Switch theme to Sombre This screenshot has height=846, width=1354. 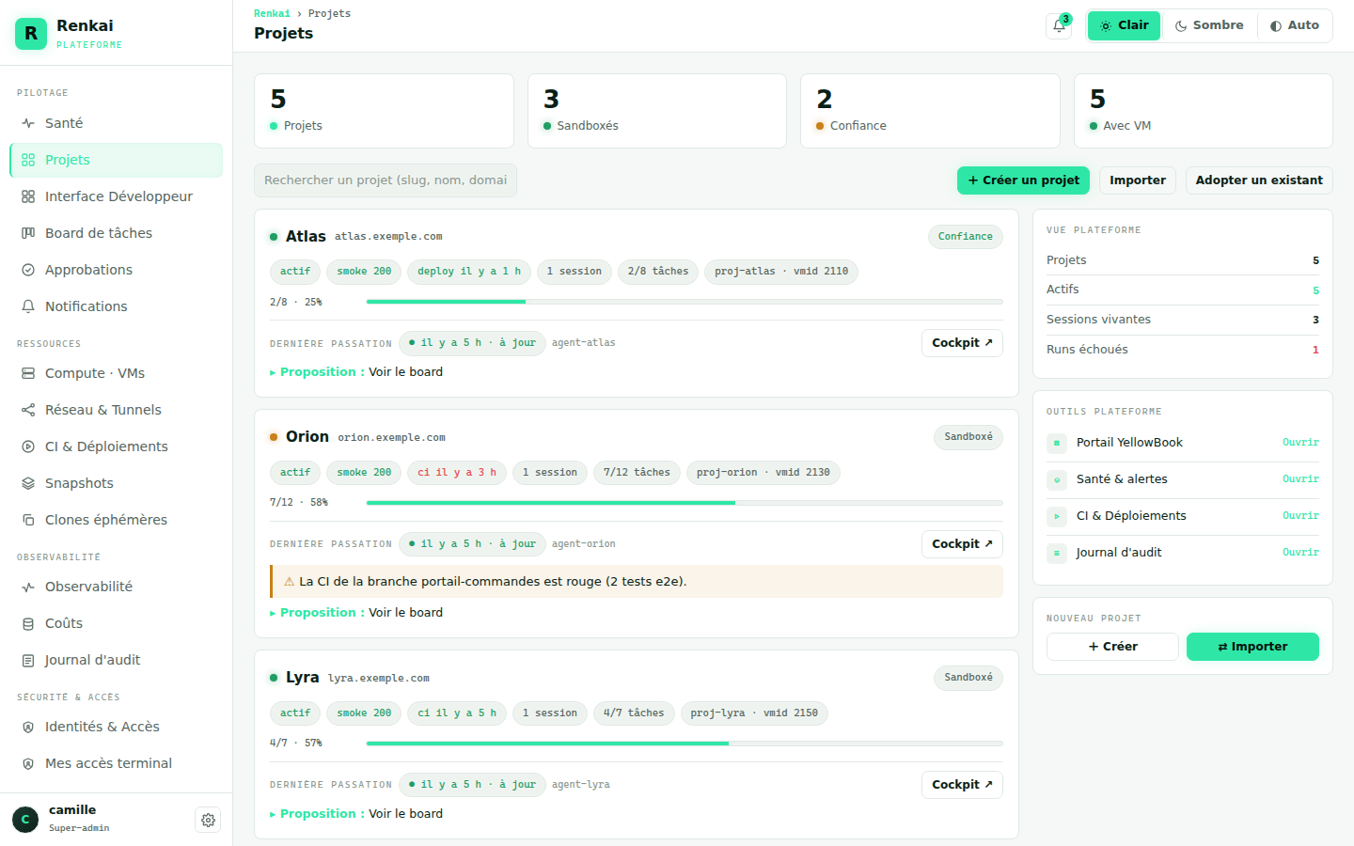click(1209, 25)
